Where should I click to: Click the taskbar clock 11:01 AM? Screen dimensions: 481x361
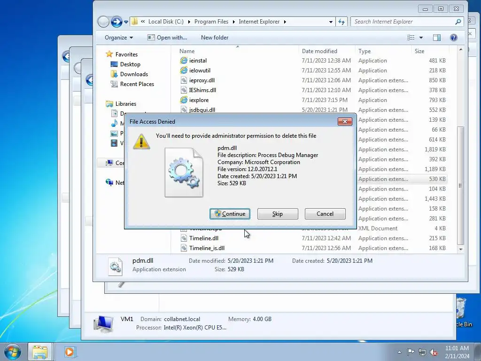coord(457,348)
